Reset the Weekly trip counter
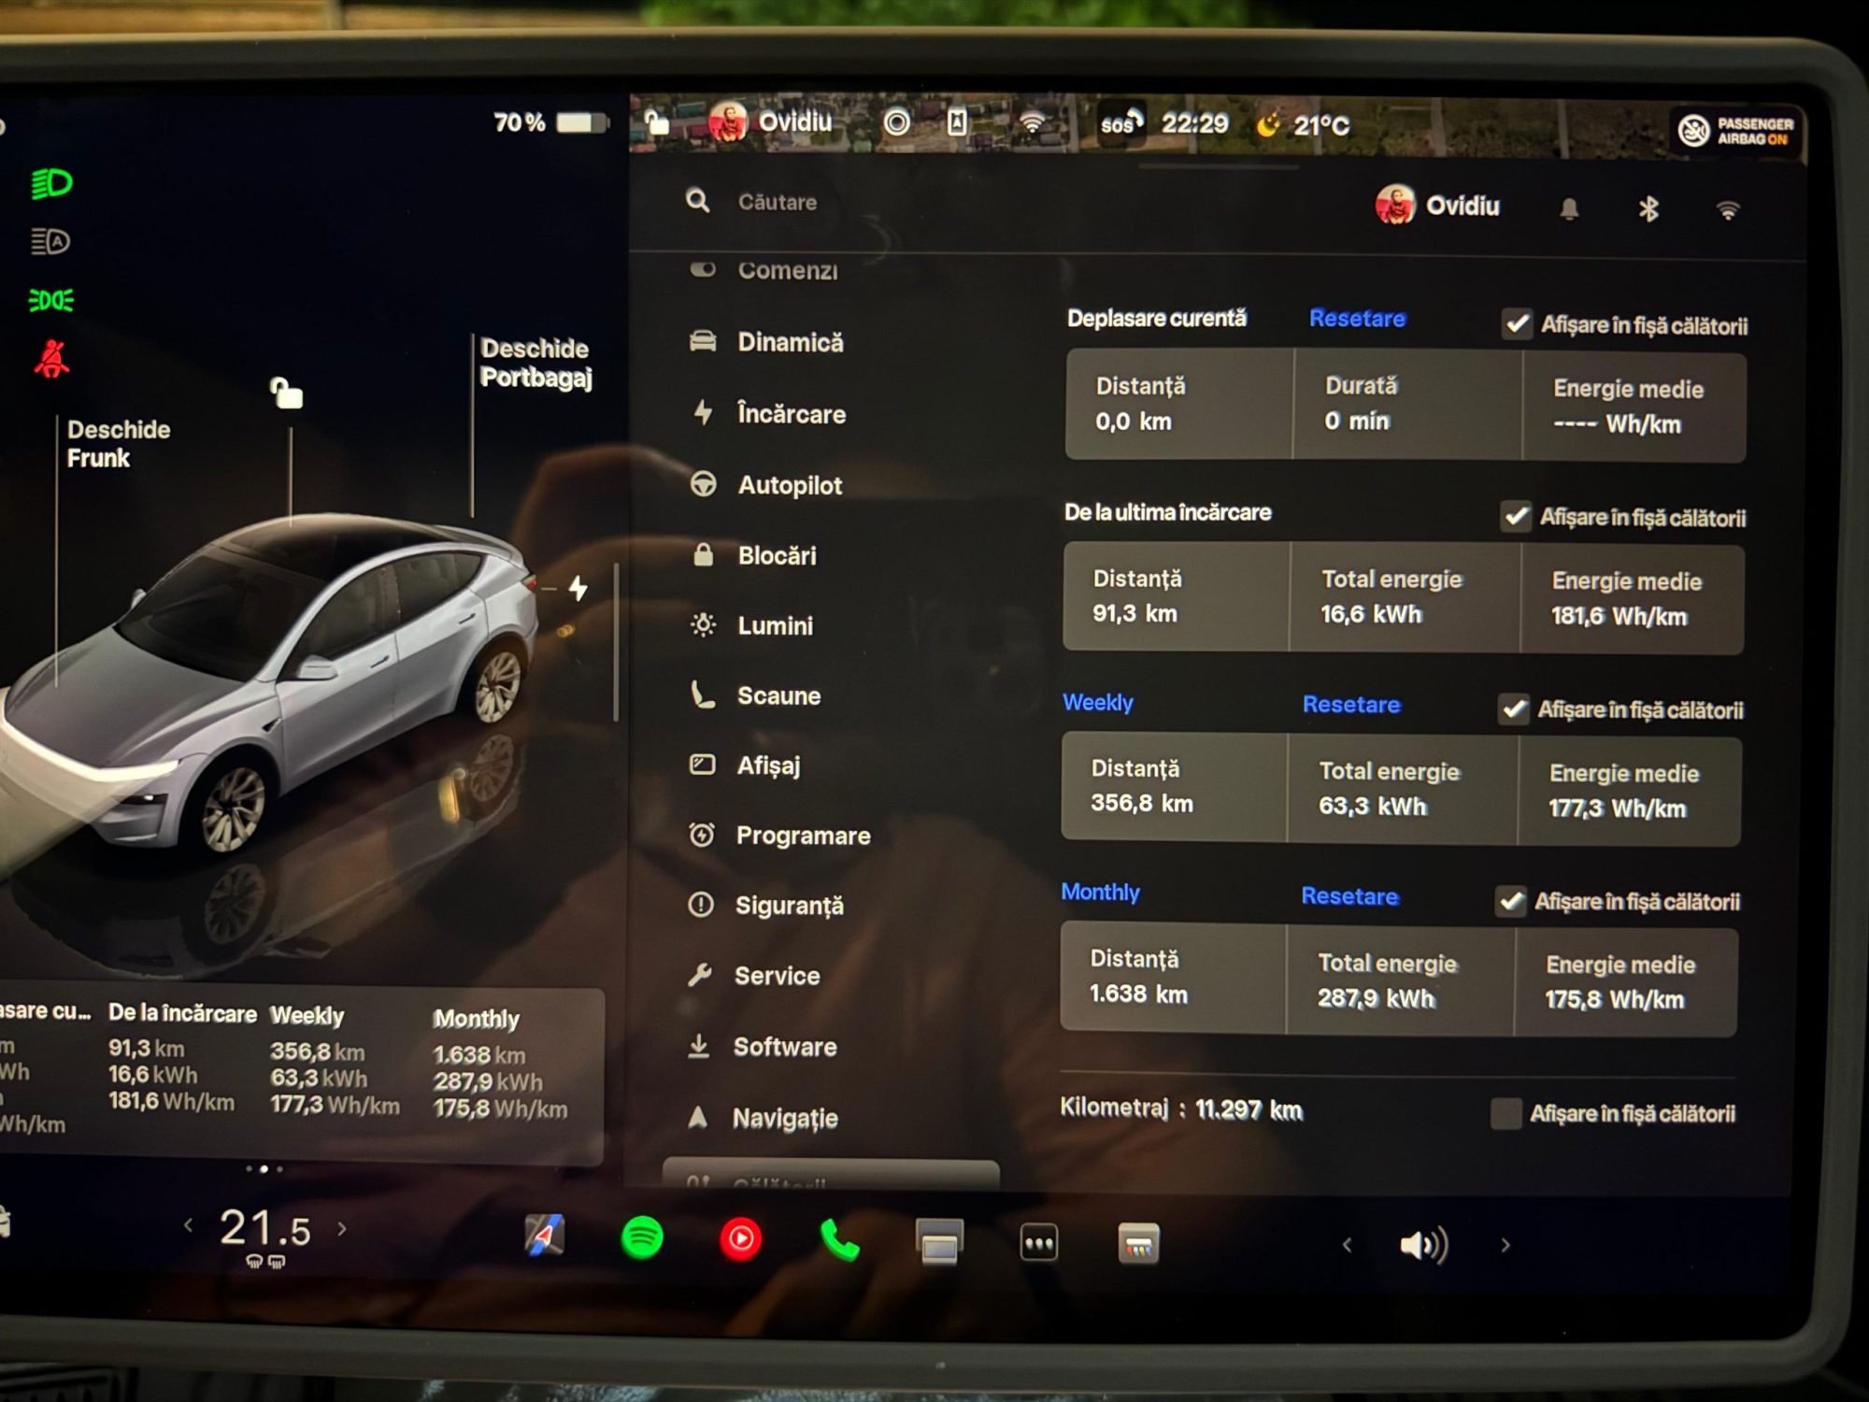The width and height of the screenshot is (1869, 1402). pyautogui.click(x=1351, y=705)
